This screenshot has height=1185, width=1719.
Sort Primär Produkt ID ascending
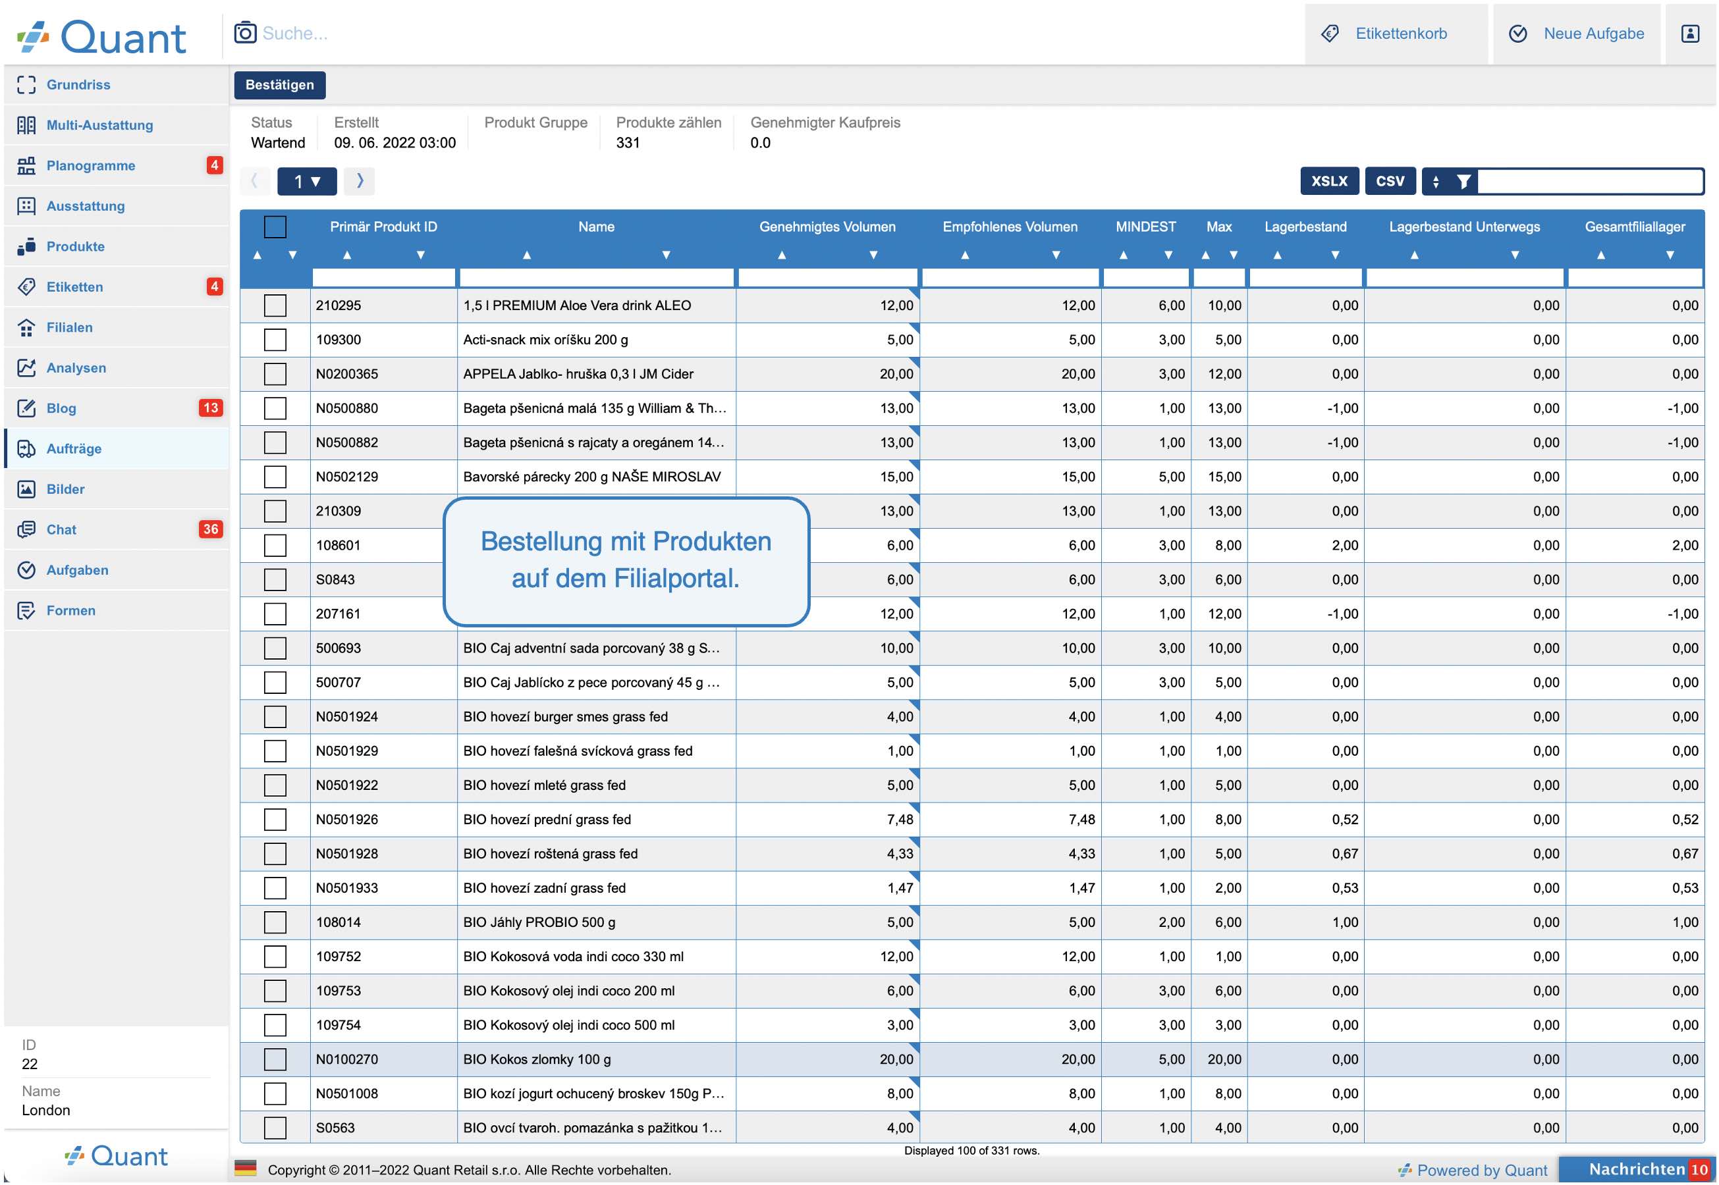pyautogui.click(x=347, y=255)
